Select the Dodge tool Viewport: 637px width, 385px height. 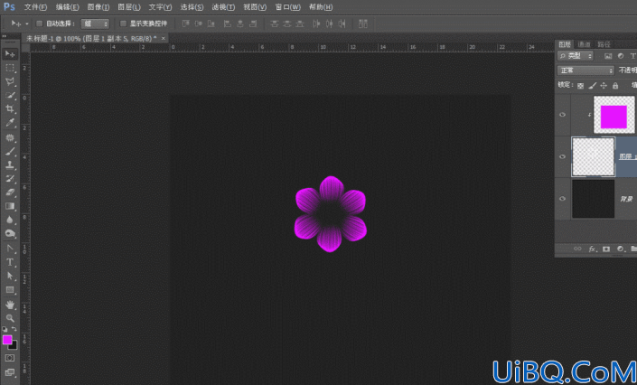[10, 233]
